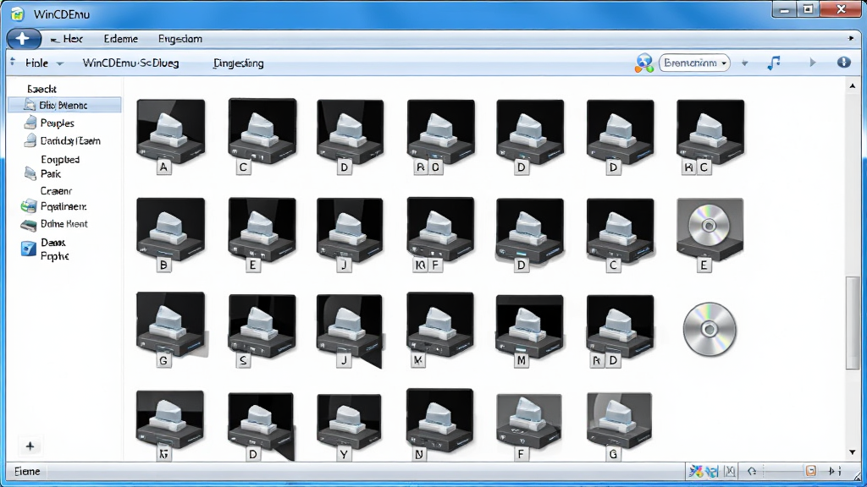Click the teal second status bar icon
Viewport: 867px width, 487px height.
coord(712,471)
